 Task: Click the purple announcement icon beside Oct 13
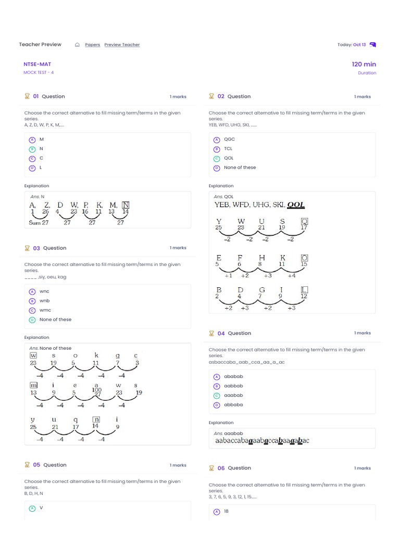click(372, 45)
